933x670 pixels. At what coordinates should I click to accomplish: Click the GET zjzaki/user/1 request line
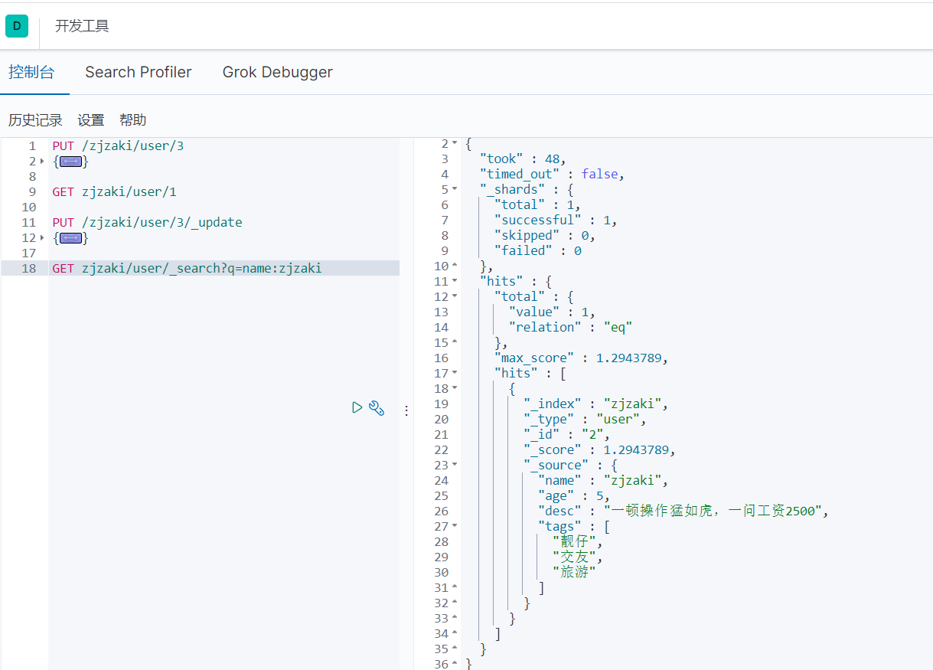tap(114, 191)
